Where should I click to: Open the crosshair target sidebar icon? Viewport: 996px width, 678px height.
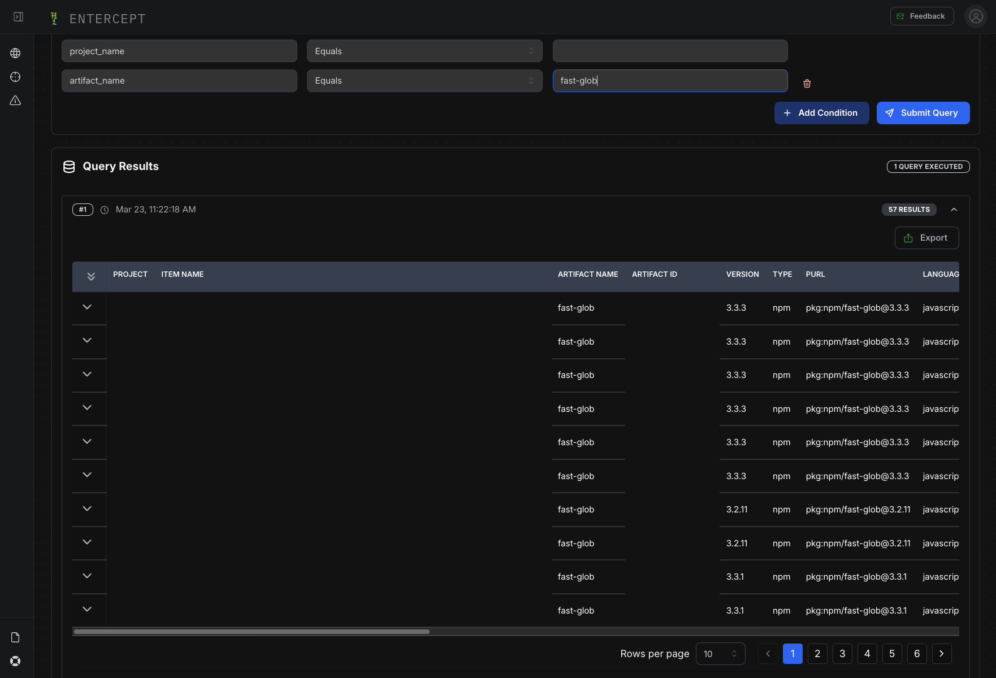[15, 77]
